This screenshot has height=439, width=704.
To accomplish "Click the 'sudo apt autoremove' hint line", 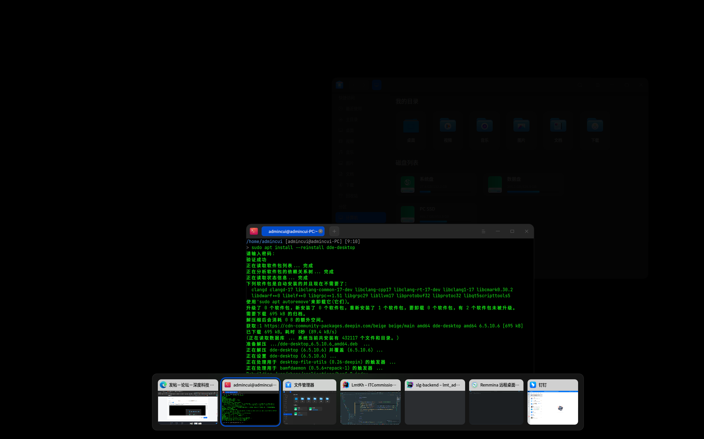I will pyautogui.click(x=298, y=302).
